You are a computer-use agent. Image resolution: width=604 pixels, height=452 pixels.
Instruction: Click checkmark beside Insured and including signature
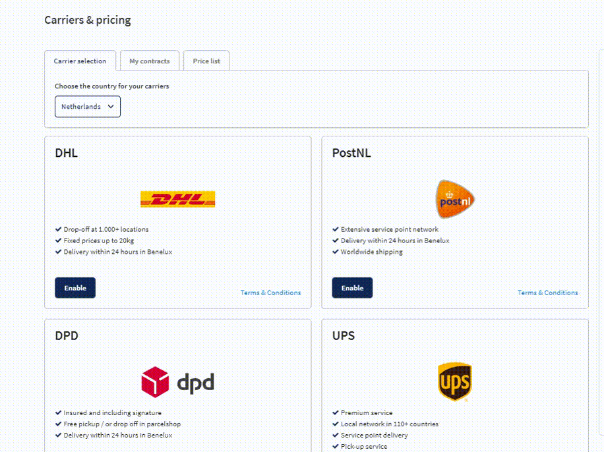click(x=59, y=412)
